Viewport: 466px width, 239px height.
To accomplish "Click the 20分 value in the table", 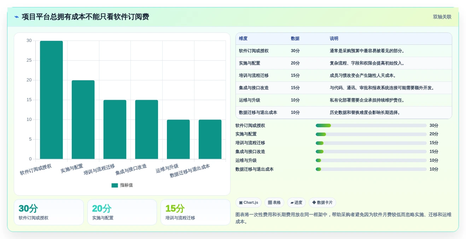I will pos(295,63).
